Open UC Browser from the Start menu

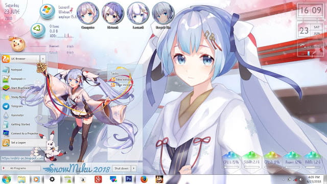(x=20, y=59)
